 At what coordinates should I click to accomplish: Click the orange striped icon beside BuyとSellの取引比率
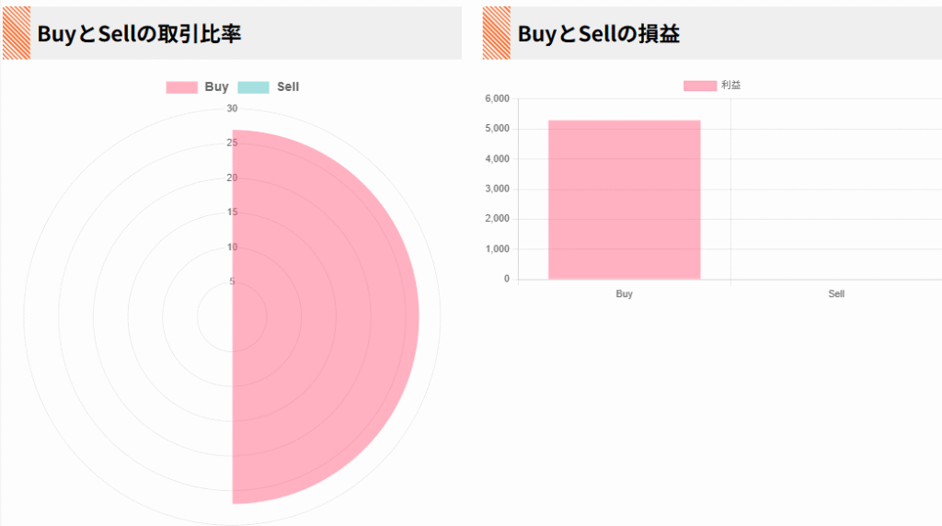(x=17, y=33)
